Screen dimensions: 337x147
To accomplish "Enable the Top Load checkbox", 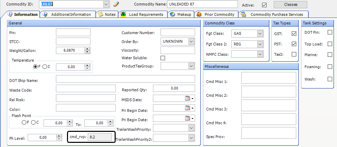I will pyautogui.click(x=330, y=44).
